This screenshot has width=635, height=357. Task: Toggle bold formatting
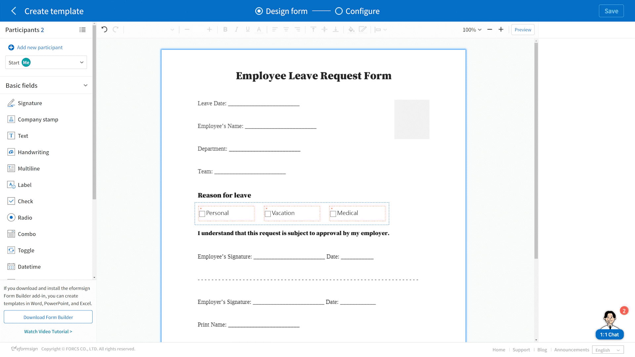(225, 29)
